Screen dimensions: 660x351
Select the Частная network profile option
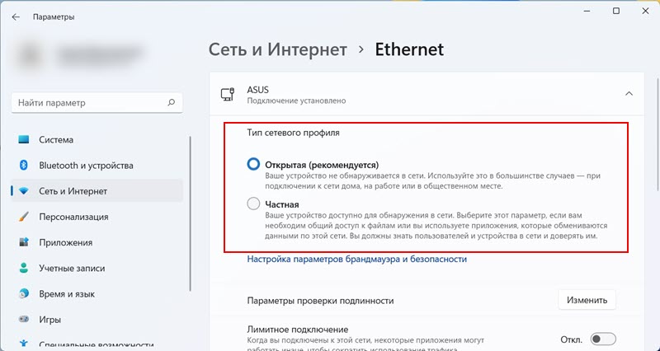(254, 204)
